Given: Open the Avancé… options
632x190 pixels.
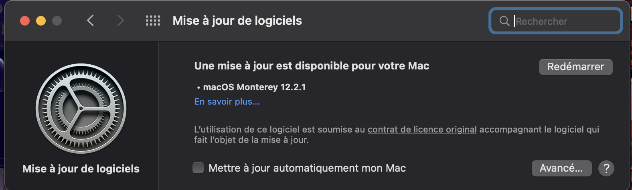Looking at the screenshot, I should [x=561, y=168].
